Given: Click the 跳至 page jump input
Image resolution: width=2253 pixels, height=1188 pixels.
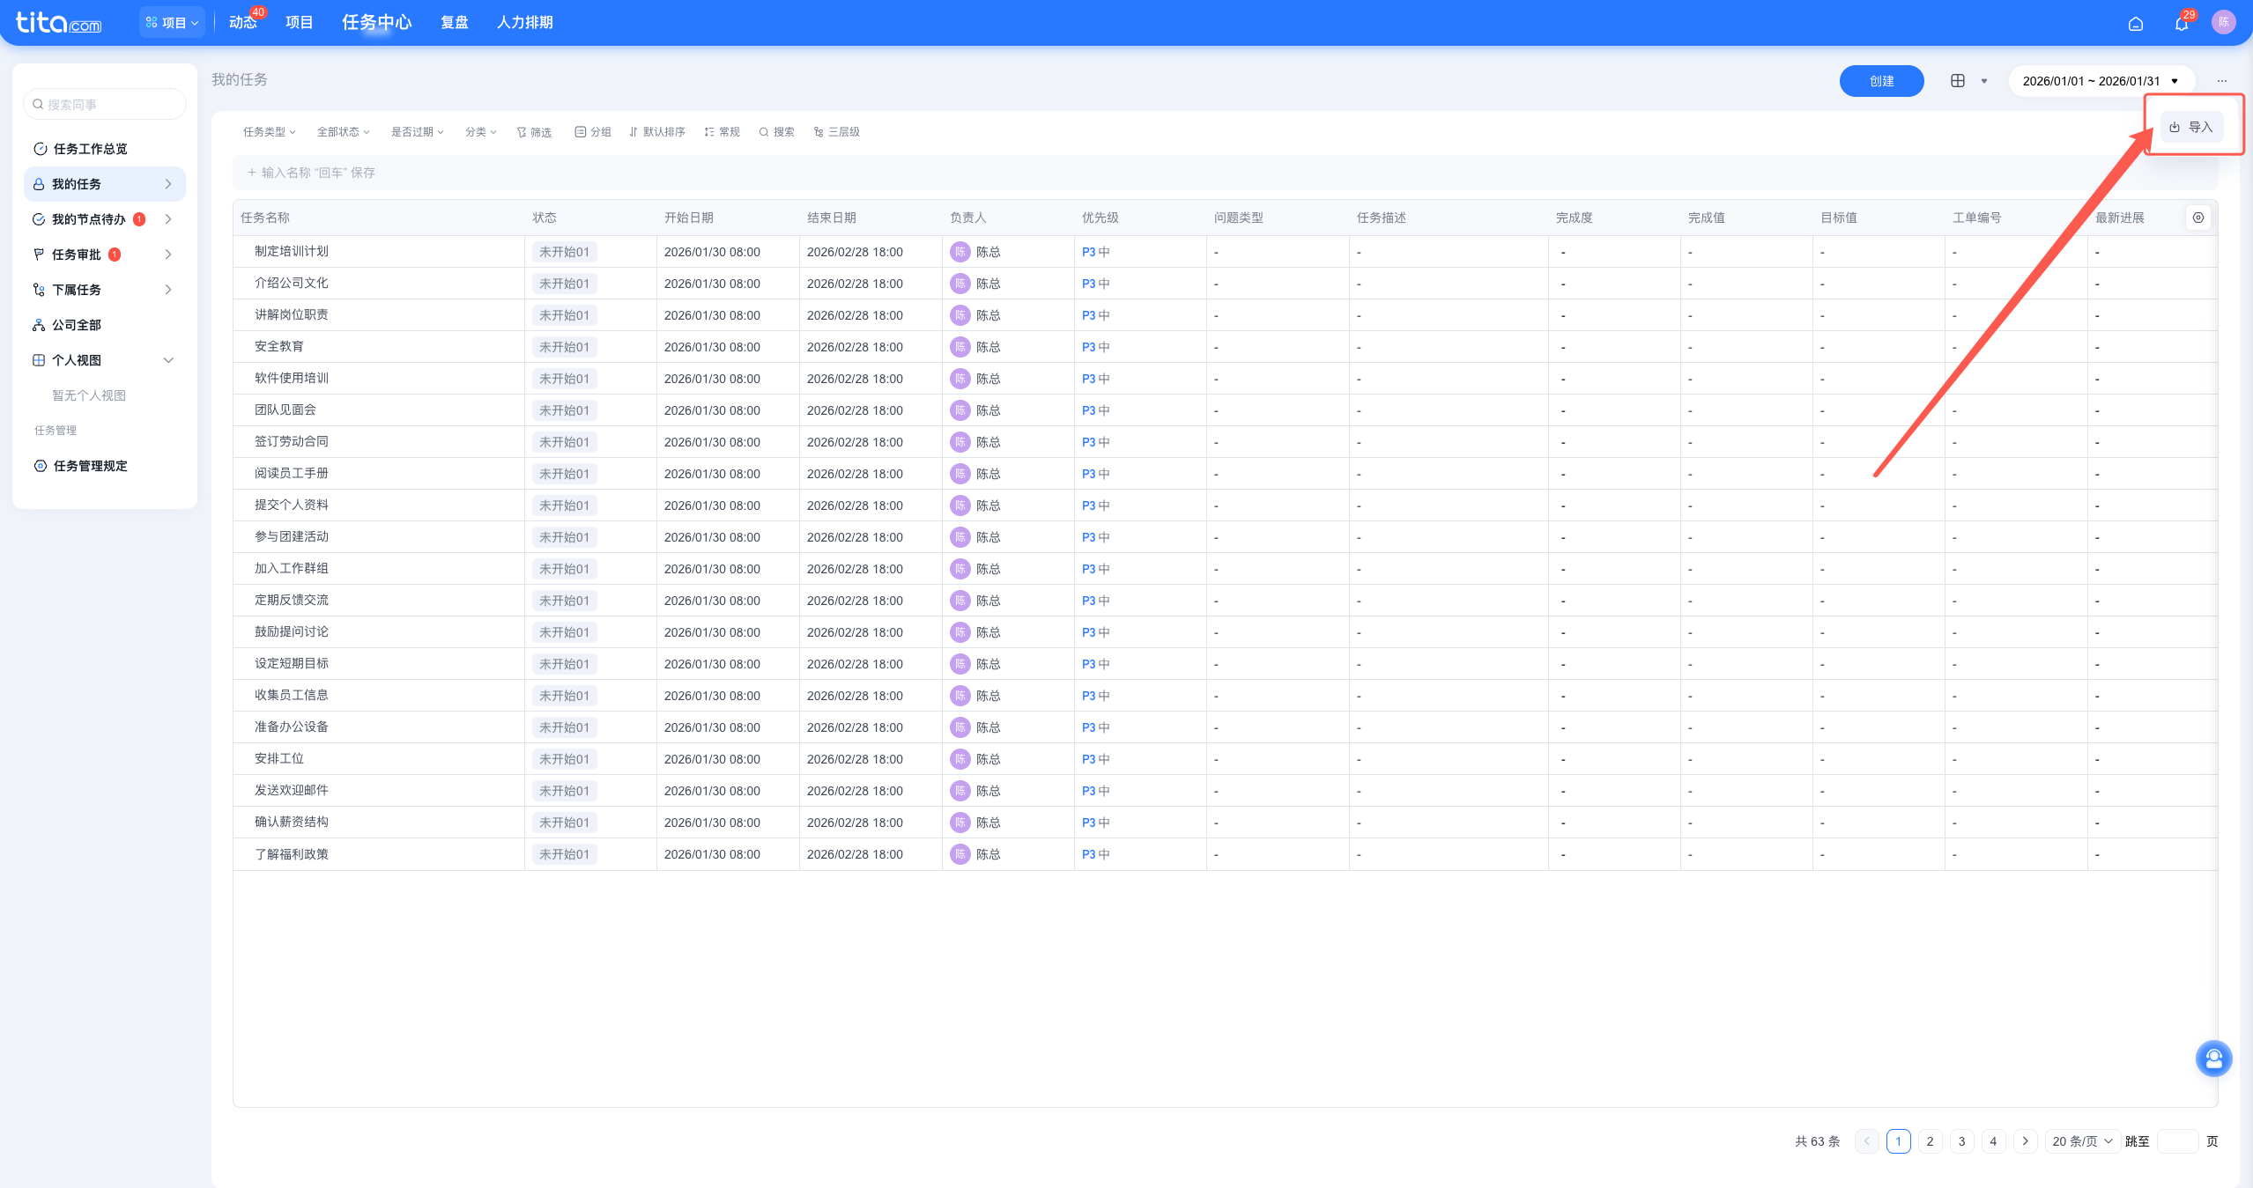Looking at the screenshot, I should click(2177, 1141).
